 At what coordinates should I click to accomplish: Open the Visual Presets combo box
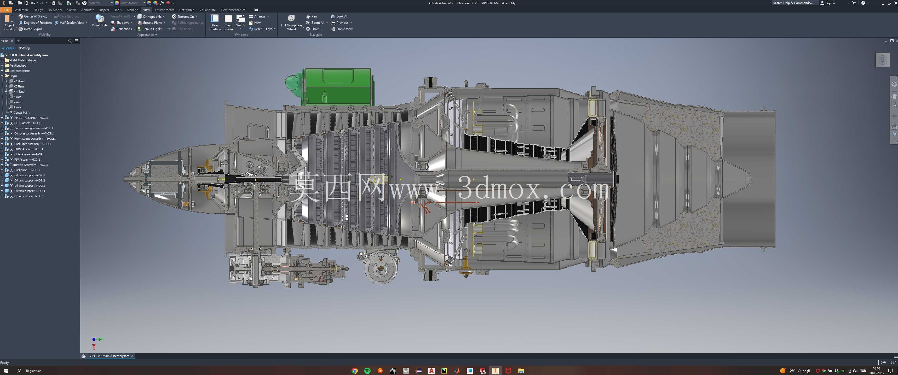(123, 16)
